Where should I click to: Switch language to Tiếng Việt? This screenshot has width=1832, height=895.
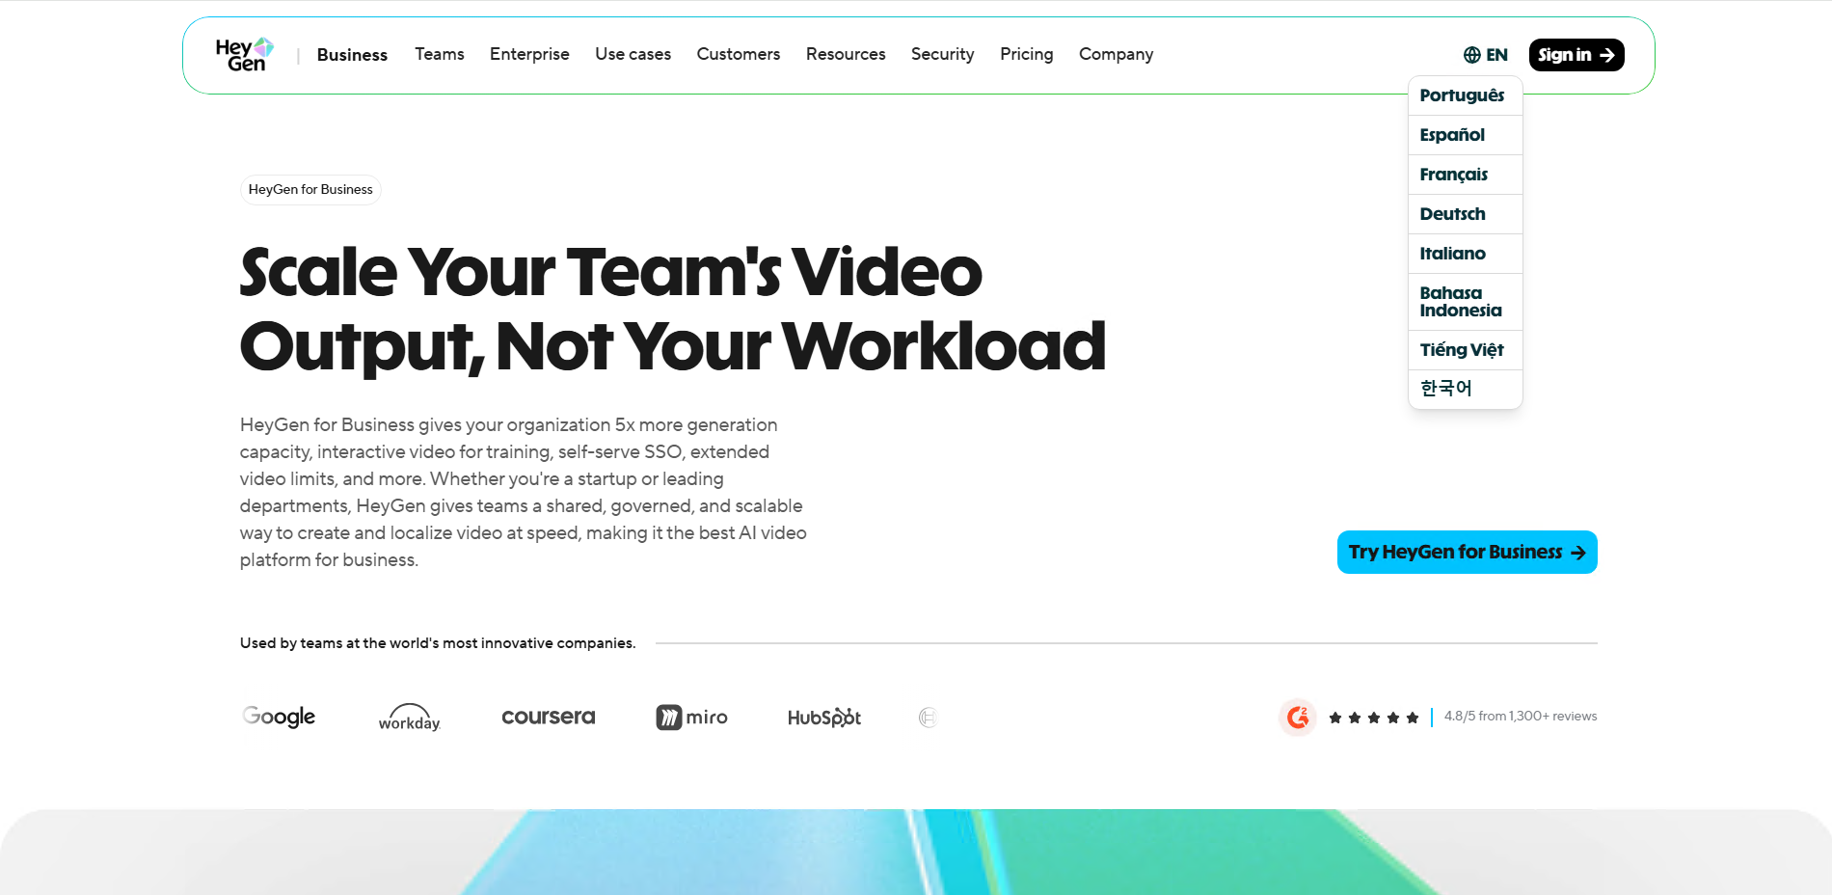click(x=1462, y=350)
